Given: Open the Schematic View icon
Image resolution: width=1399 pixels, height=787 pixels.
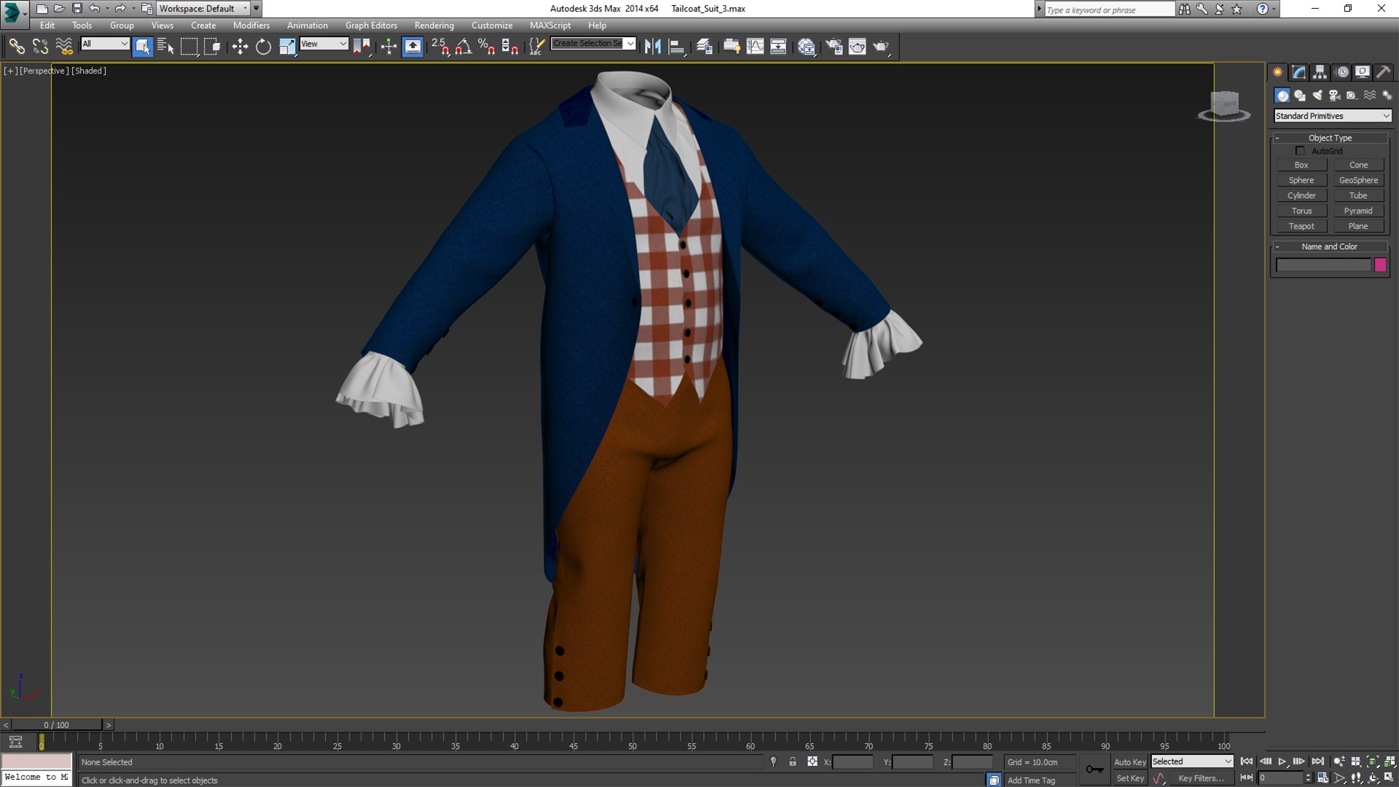Looking at the screenshot, I should 778,47.
